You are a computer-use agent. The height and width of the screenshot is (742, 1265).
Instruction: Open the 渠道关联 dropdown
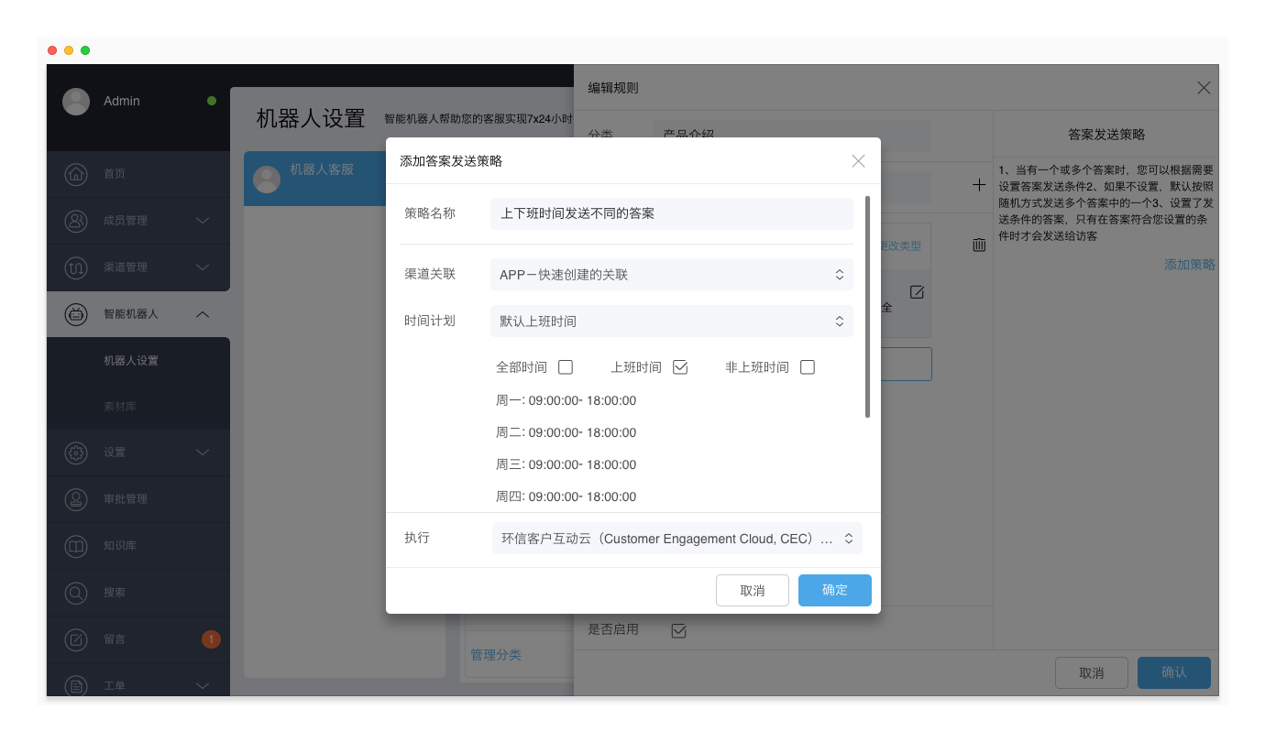tap(671, 274)
